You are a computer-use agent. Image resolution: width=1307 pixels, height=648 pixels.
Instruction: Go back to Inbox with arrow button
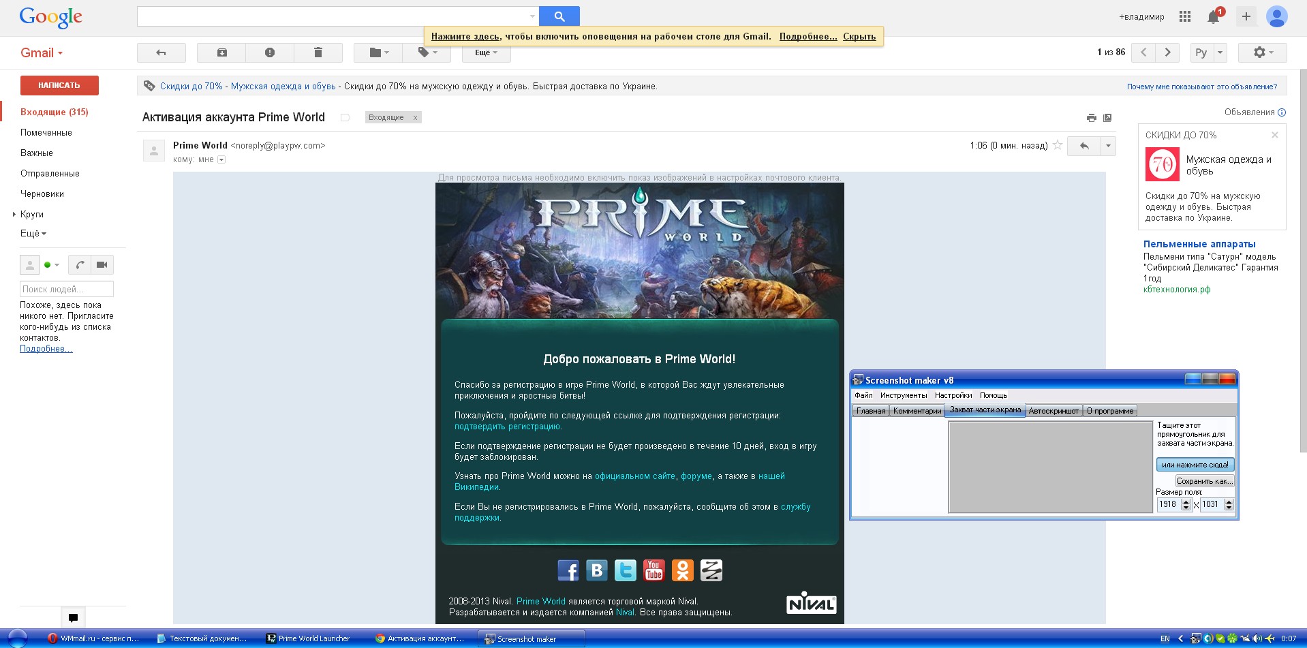(x=162, y=52)
